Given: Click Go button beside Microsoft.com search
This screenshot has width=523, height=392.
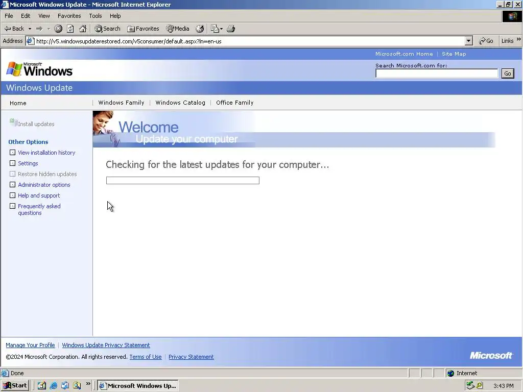Looking at the screenshot, I should click(507, 73).
